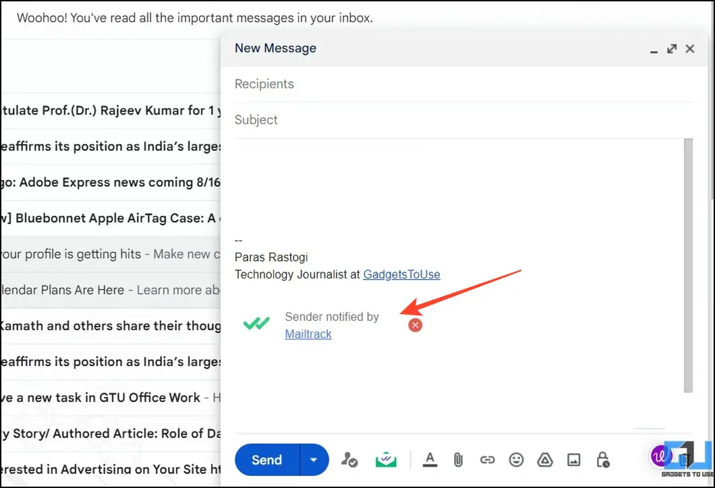Screen dimensions: 715x488
Task: Click the red remove Mailtrack signature icon
Action: pyautogui.click(x=415, y=326)
